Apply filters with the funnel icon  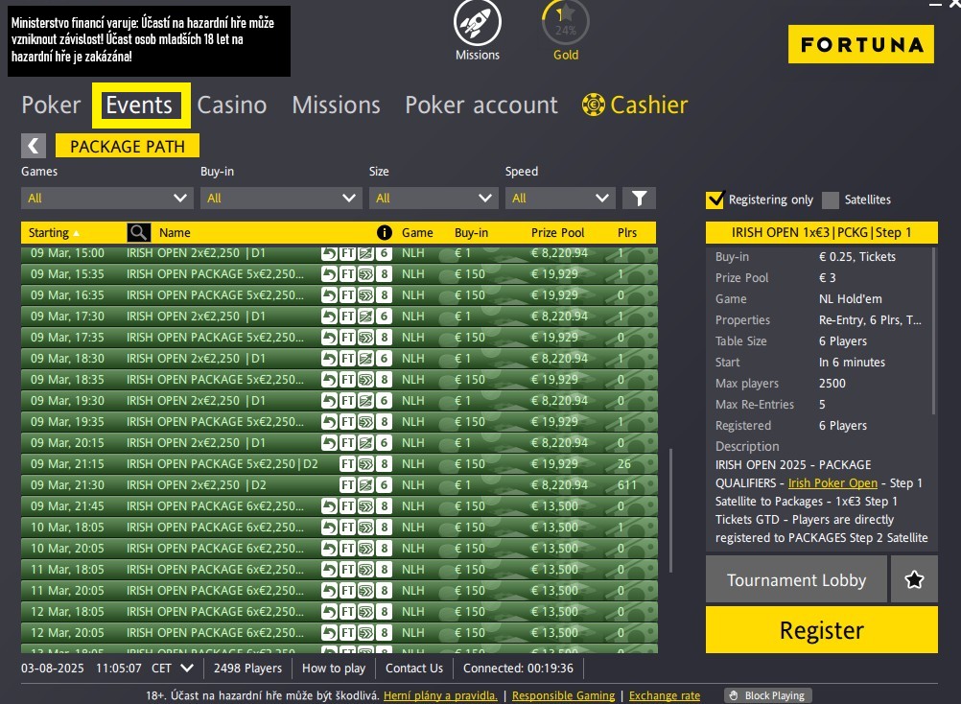639,198
